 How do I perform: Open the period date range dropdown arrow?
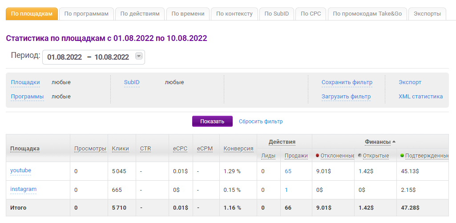click(x=139, y=57)
